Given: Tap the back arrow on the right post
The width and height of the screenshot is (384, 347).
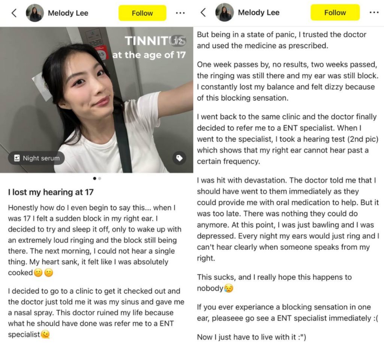Looking at the screenshot, I should 203,12.
